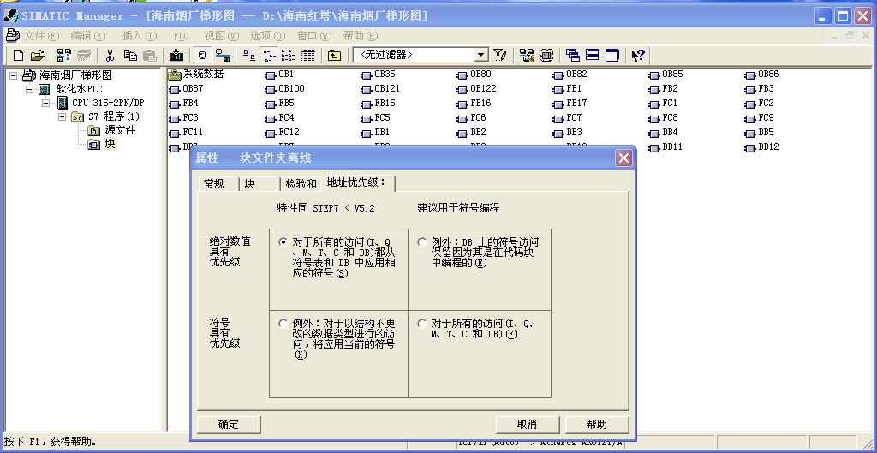Click the Copy toolbar icon
The image size is (877, 453).
tap(130, 55)
